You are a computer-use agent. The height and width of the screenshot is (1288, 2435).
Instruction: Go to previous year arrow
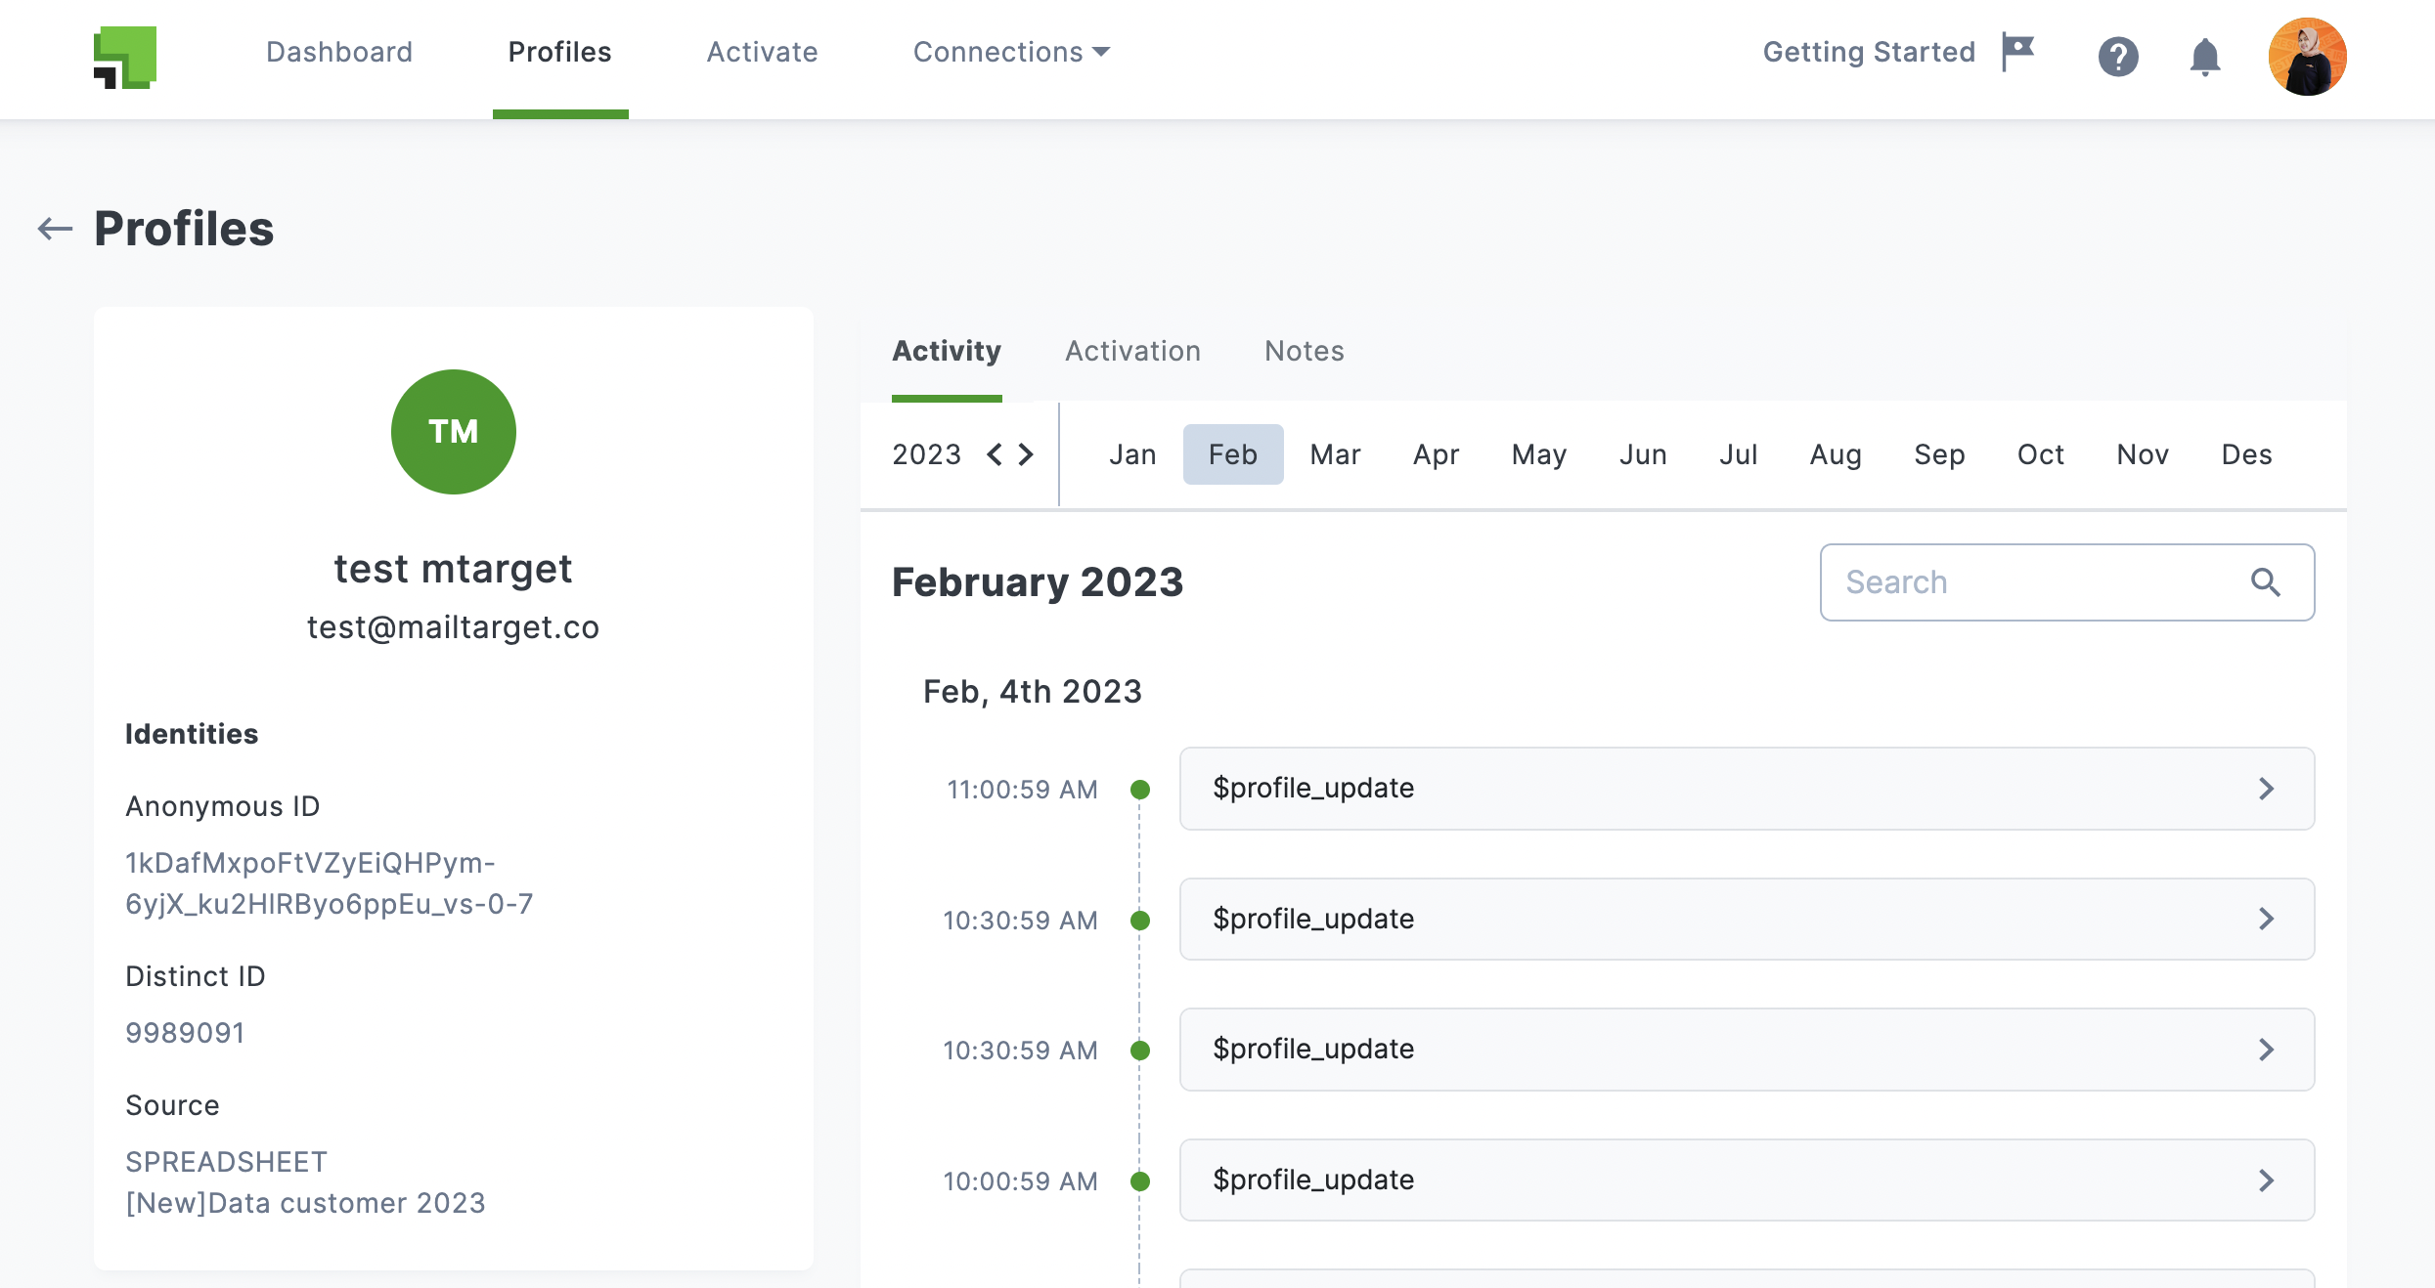(995, 454)
